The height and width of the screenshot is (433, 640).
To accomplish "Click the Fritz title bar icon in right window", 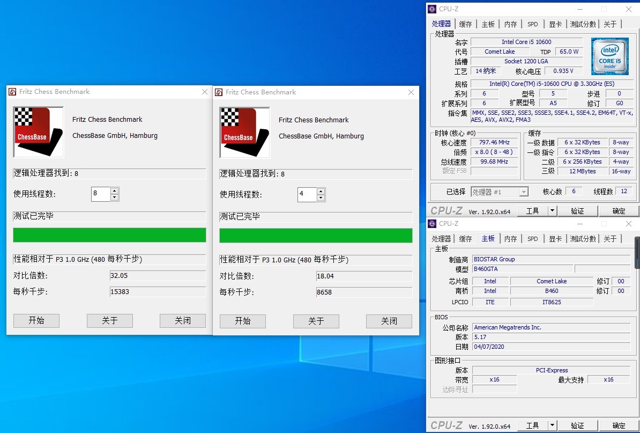I will (219, 92).
